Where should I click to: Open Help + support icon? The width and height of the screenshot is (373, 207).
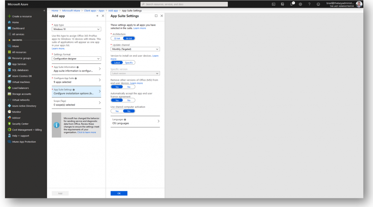pos(9,135)
